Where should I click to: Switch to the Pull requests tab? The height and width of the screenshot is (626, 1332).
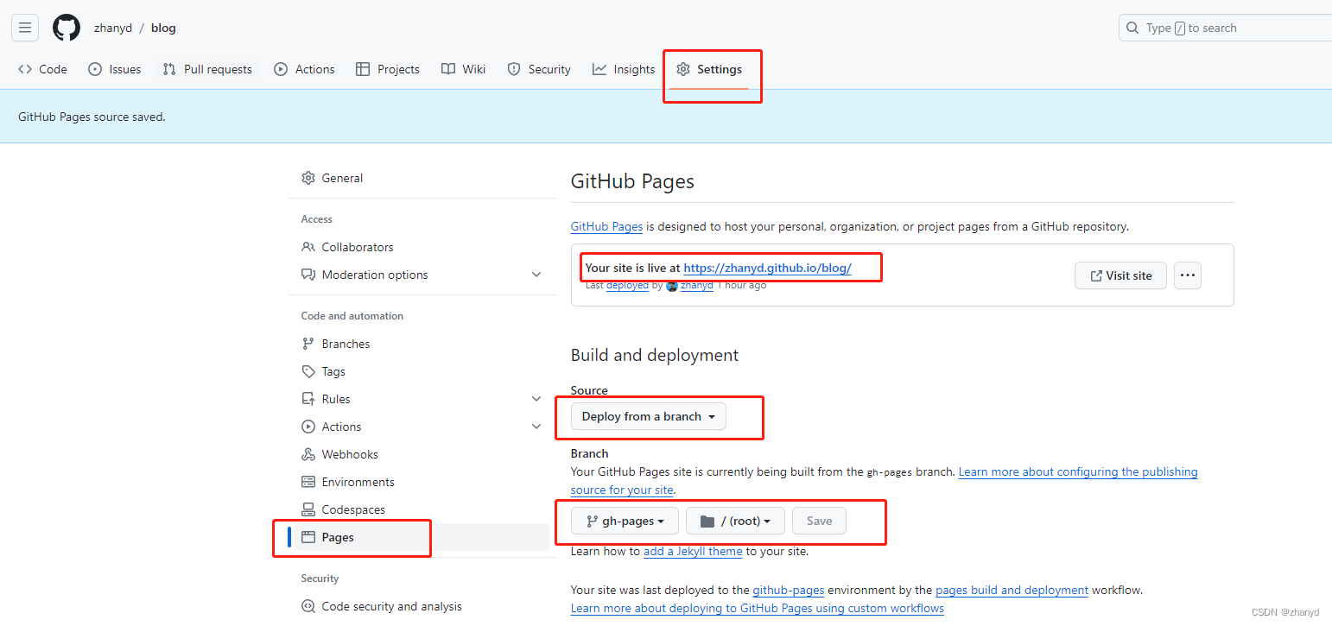point(207,69)
